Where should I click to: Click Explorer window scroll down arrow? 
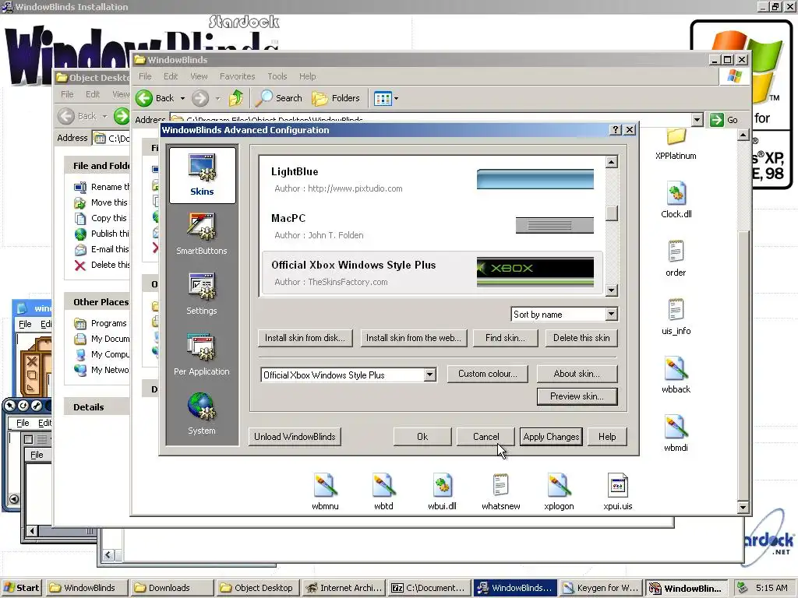(x=743, y=507)
